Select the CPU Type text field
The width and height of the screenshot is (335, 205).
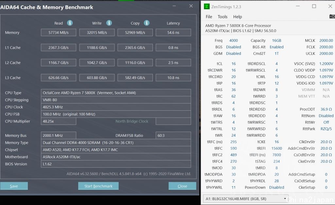point(116,93)
